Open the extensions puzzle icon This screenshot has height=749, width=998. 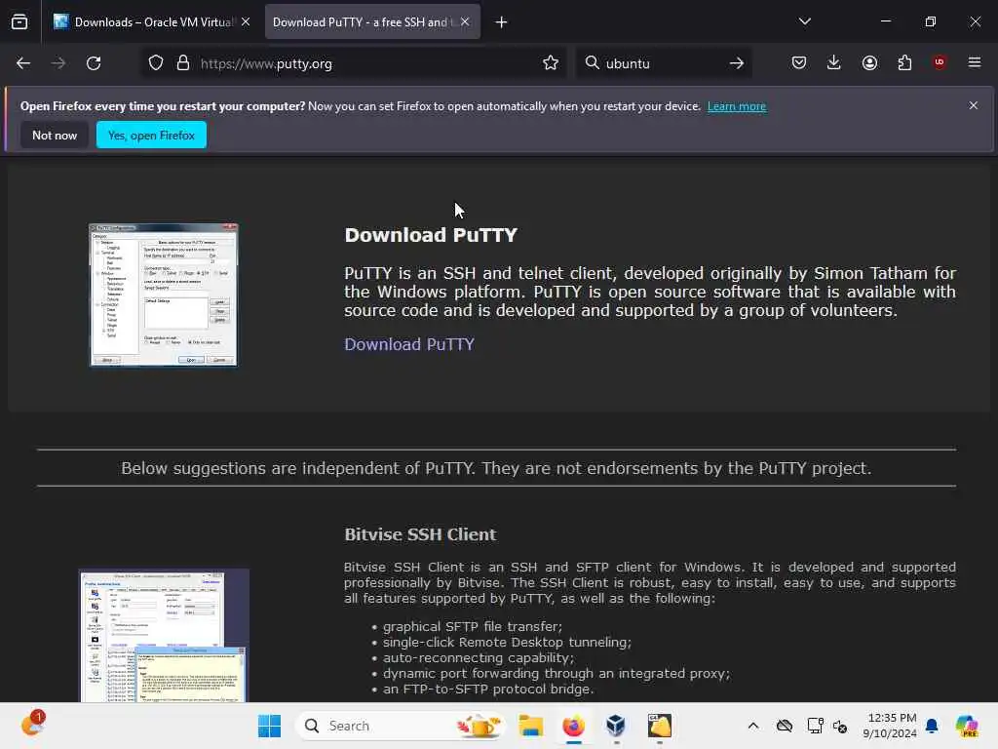[904, 62]
